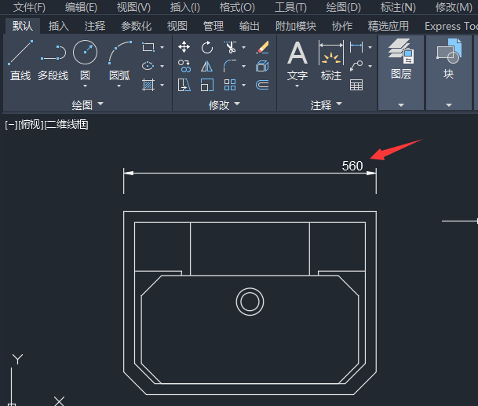Switch to the 注释 ribbon tab
The width and height of the screenshot is (478, 406).
tap(95, 26)
